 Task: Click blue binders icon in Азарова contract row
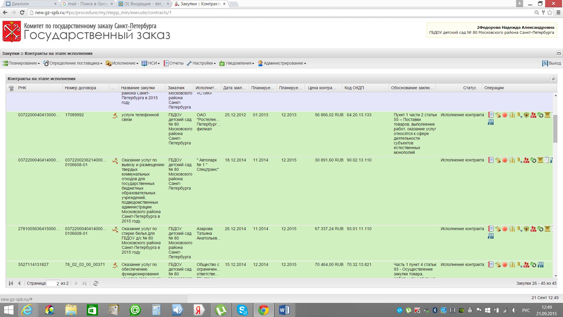(x=491, y=236)
